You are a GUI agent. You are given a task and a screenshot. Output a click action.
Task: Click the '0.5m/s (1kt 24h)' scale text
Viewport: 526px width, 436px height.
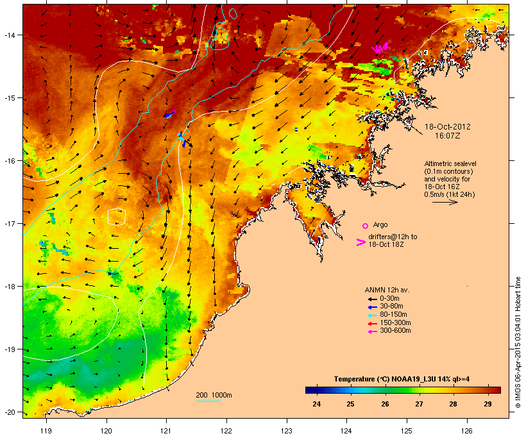(x=450, y=194)
